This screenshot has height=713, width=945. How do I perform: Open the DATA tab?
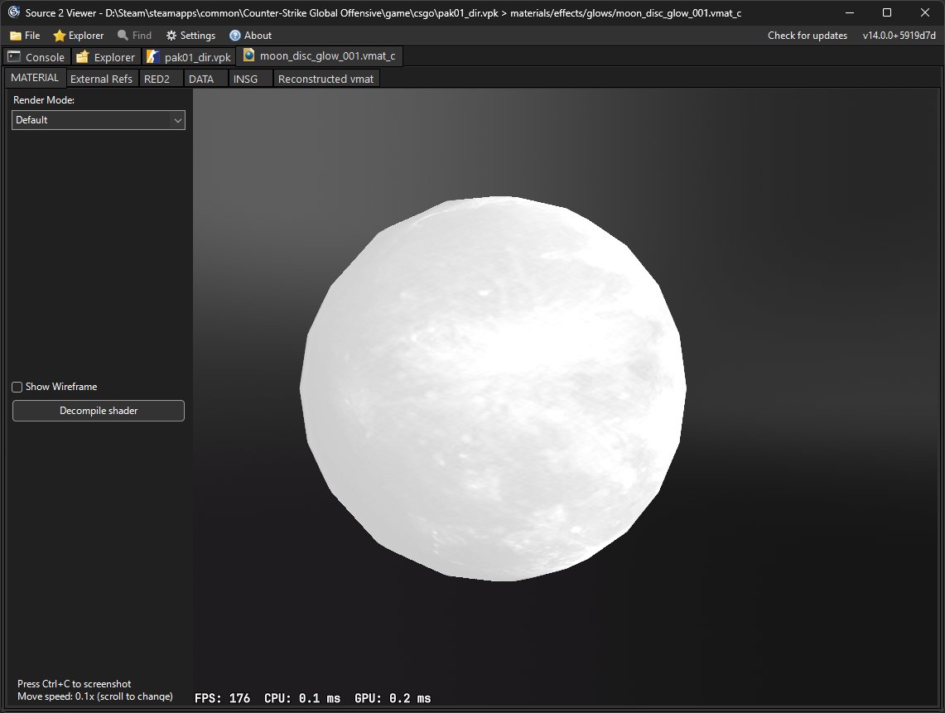click(201, 79)
